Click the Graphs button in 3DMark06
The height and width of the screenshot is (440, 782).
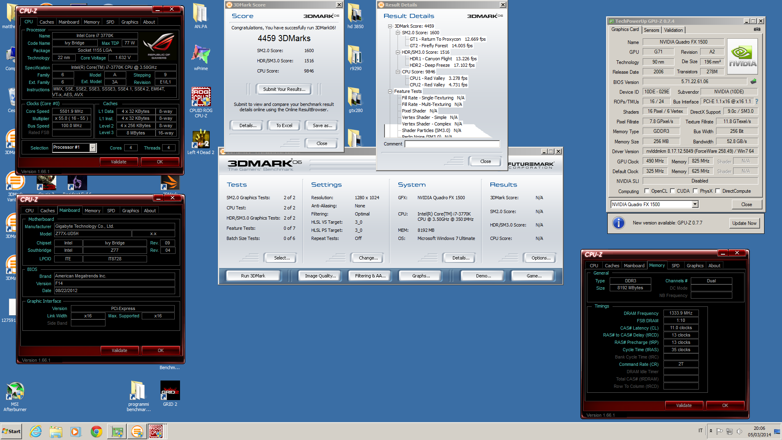click(x=421, y=276)
